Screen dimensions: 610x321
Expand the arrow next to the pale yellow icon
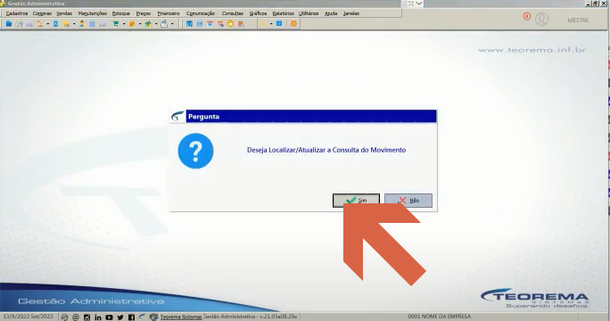tap(271, 24)
